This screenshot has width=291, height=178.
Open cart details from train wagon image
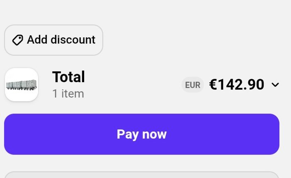tap(22, 85)
